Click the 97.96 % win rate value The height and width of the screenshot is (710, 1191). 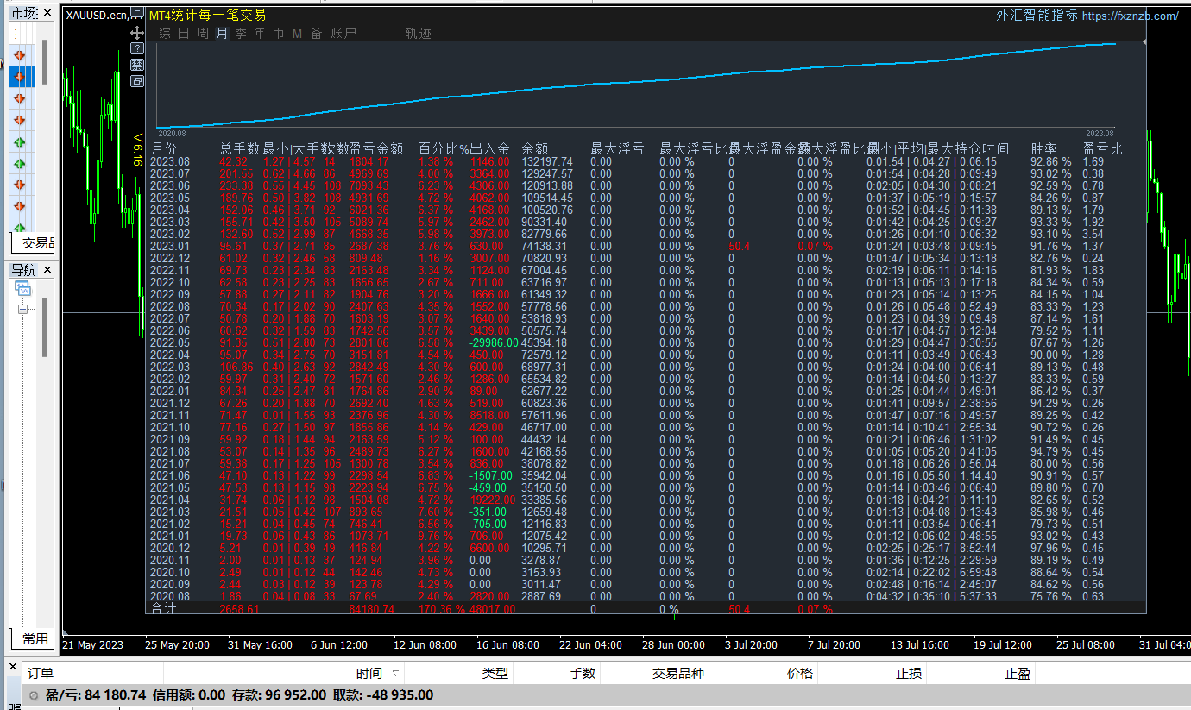tap(1051, 548)
